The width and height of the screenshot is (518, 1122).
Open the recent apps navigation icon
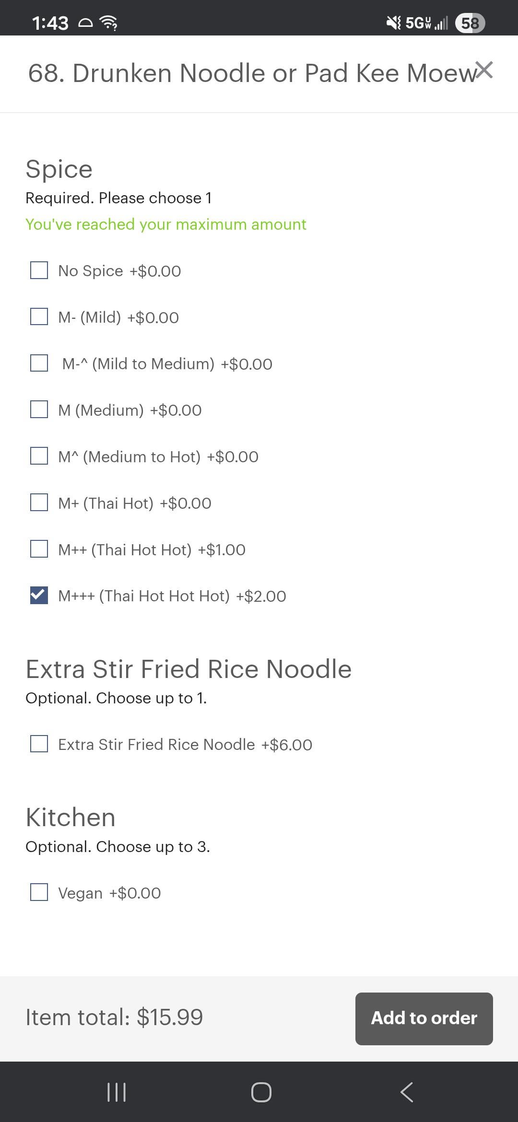coord(116,1092)
